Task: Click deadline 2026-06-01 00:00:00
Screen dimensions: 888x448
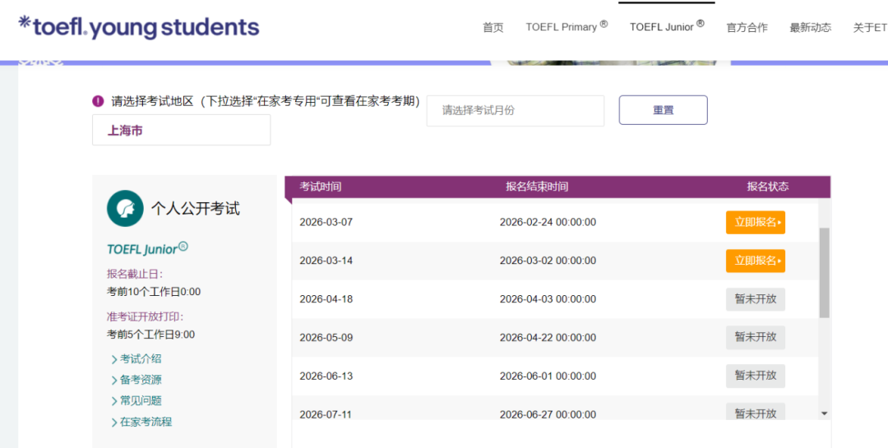Action: tap(548, 376)
